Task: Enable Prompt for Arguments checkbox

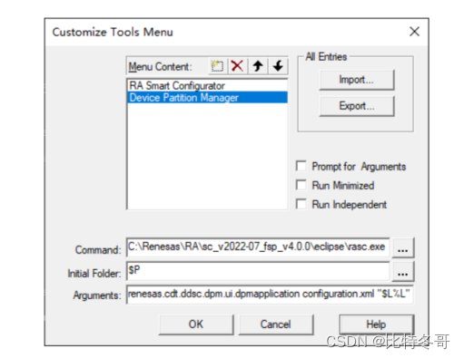Action: coord(301,166)
